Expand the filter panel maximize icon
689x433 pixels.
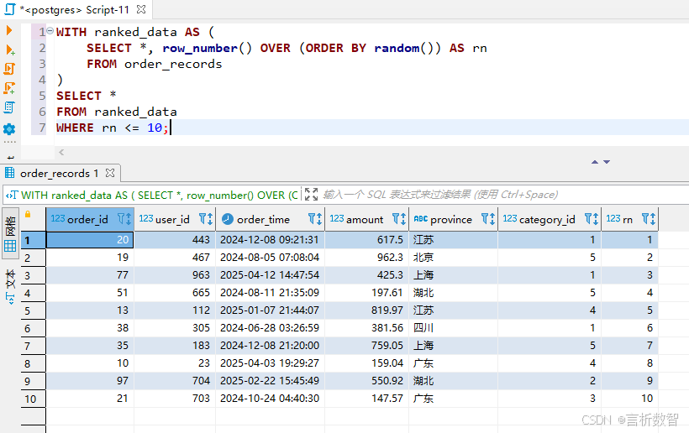[x=311, y=195]
